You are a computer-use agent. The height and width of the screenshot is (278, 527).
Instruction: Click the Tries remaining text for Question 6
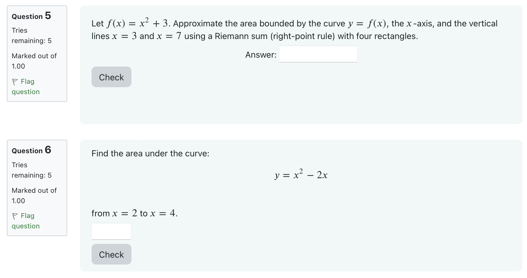(31, 170)
